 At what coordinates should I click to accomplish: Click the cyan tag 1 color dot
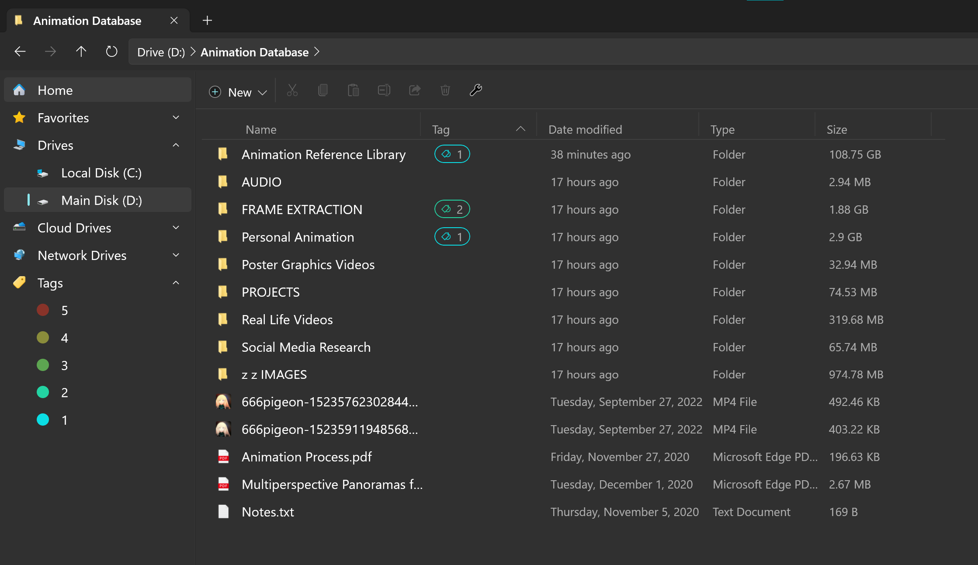pyautogui.click(x=43, y=419)
